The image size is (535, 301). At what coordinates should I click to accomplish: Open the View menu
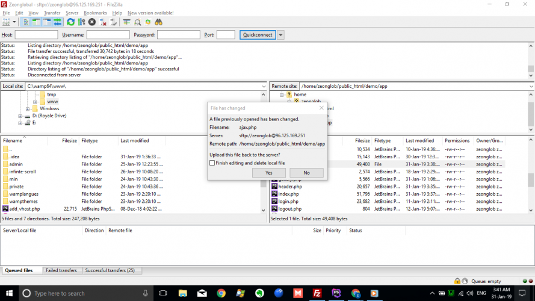pos(33,13)
